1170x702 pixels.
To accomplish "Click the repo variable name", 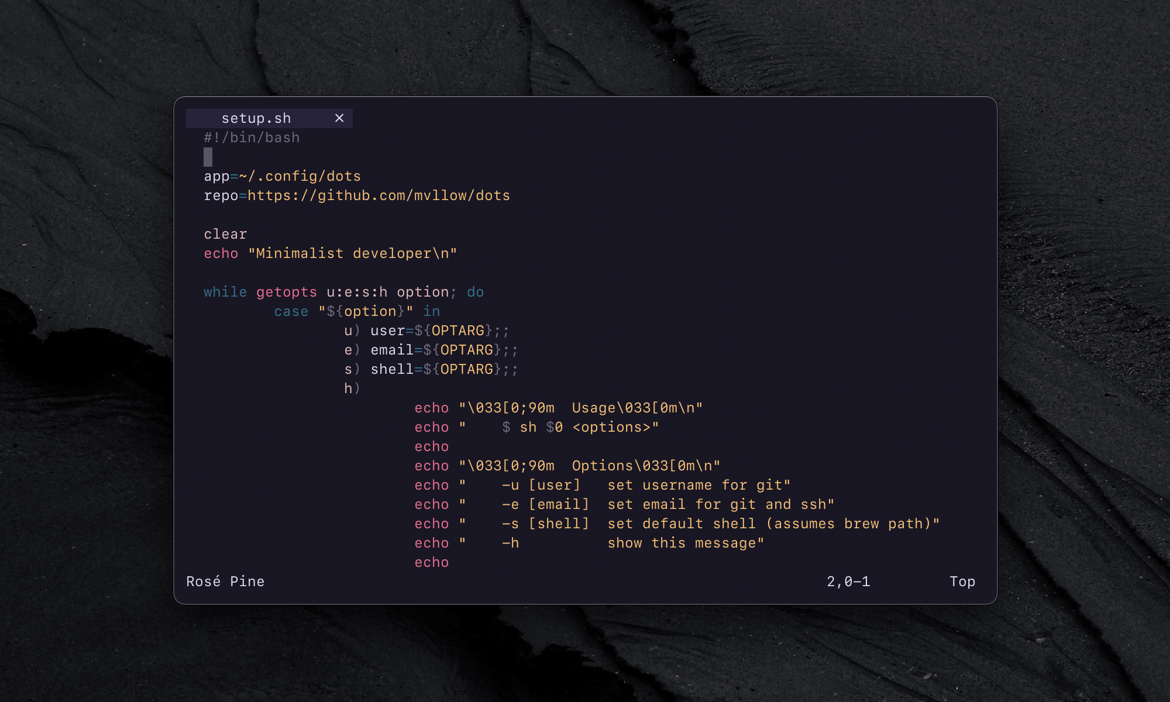I will 221,195.
